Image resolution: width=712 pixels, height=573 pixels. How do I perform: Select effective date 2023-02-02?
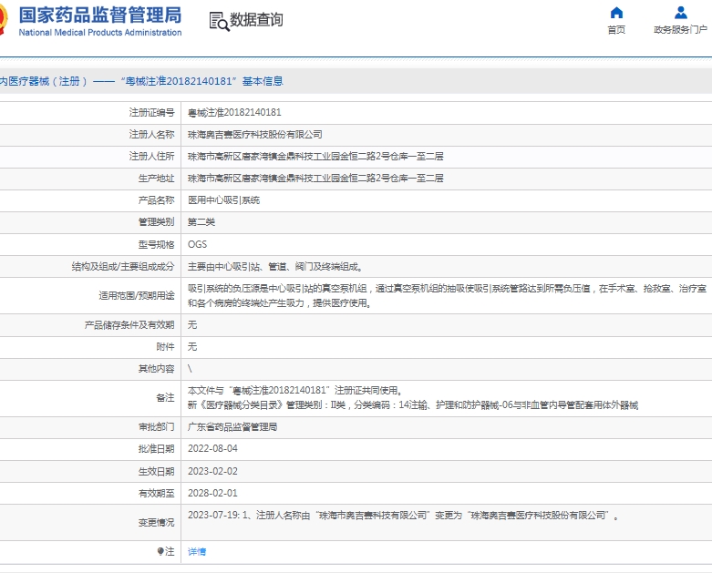[x=212, y=471]
